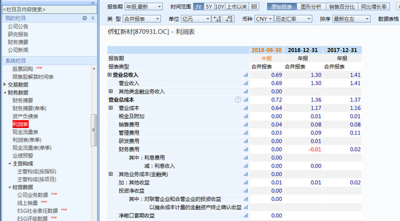Open chart icon for 销售费用 row
The width and height of the screenshot is (400, 221).
245,124
